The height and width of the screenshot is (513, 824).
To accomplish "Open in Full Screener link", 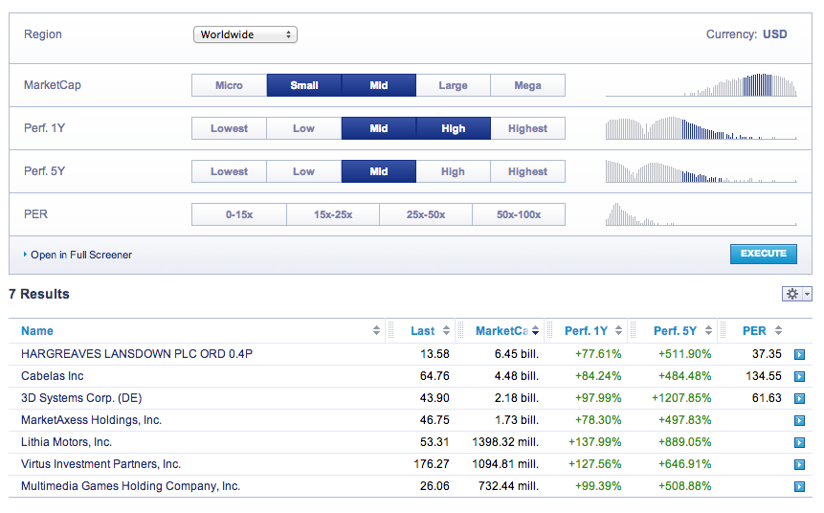I will pos(81,255).
